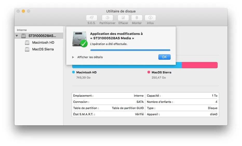Click the 'Interne' sidebar section header
This screenshot has width=242, height=146.
coord(22,30)
